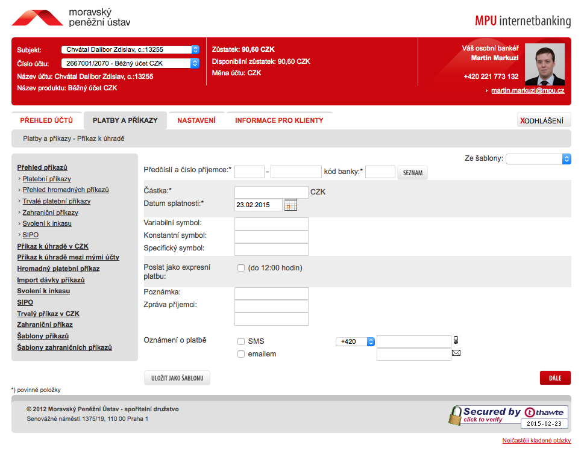The width and height of the screenshot is (587, 457).
Task: Focus the Konstantní symbol field
Action: point(271,237)
